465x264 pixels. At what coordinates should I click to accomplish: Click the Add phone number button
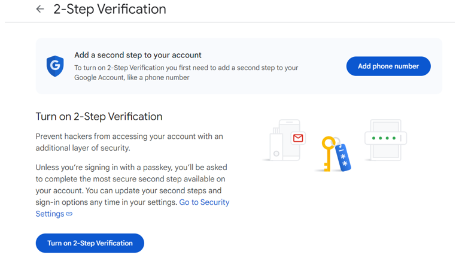pyautogui.click(x=388, y=66)
